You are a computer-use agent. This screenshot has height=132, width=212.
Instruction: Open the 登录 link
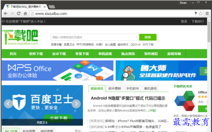click(184, 21)
